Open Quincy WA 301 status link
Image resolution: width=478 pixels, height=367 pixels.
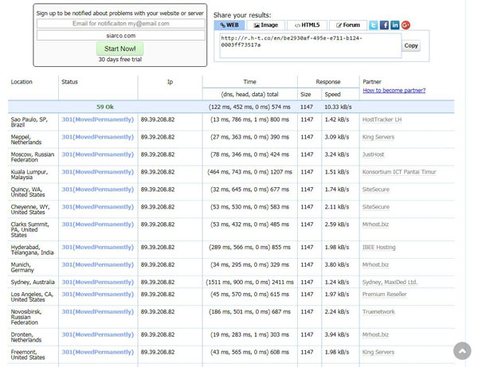point(97,189)
